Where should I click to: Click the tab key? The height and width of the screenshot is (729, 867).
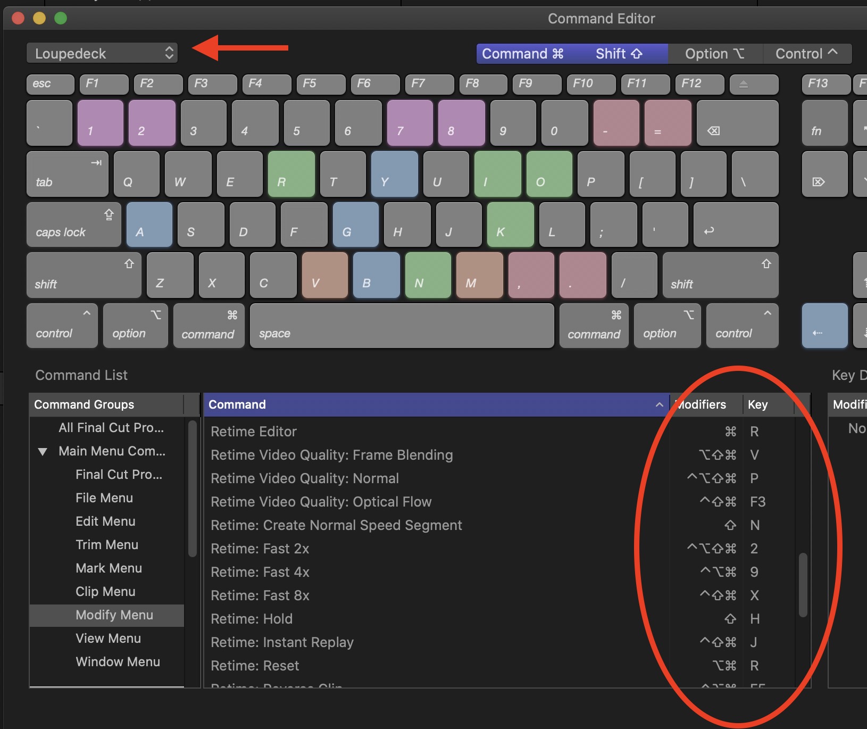pyautogui.click(x=67, y=174)
